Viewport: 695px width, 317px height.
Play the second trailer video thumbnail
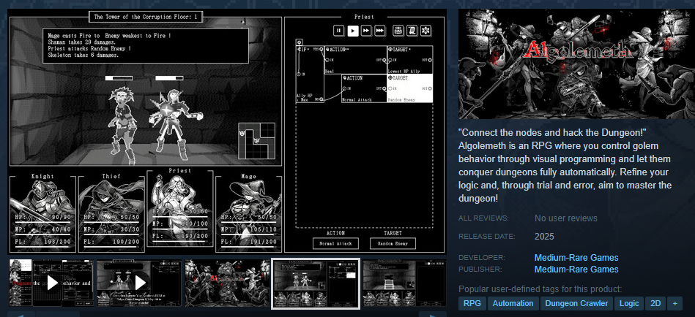(x=139, y=283)
